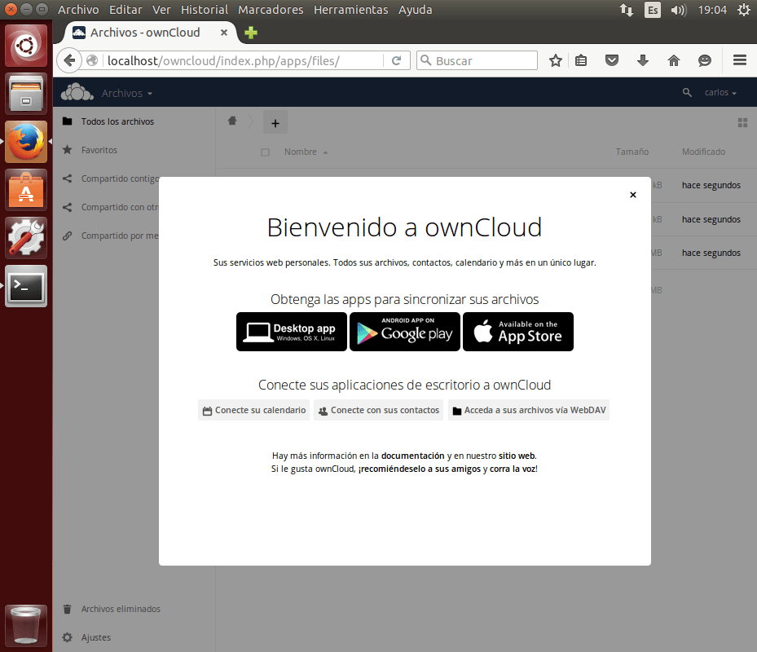
Task: Follow the corra la voz link
Action: pyautogui.click(x=513, y=469)
